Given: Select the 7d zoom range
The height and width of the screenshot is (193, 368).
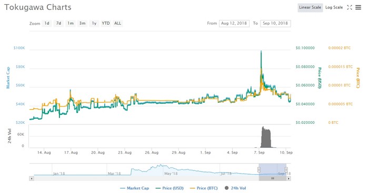Looking at the screenshot, I should coord(58,24).
